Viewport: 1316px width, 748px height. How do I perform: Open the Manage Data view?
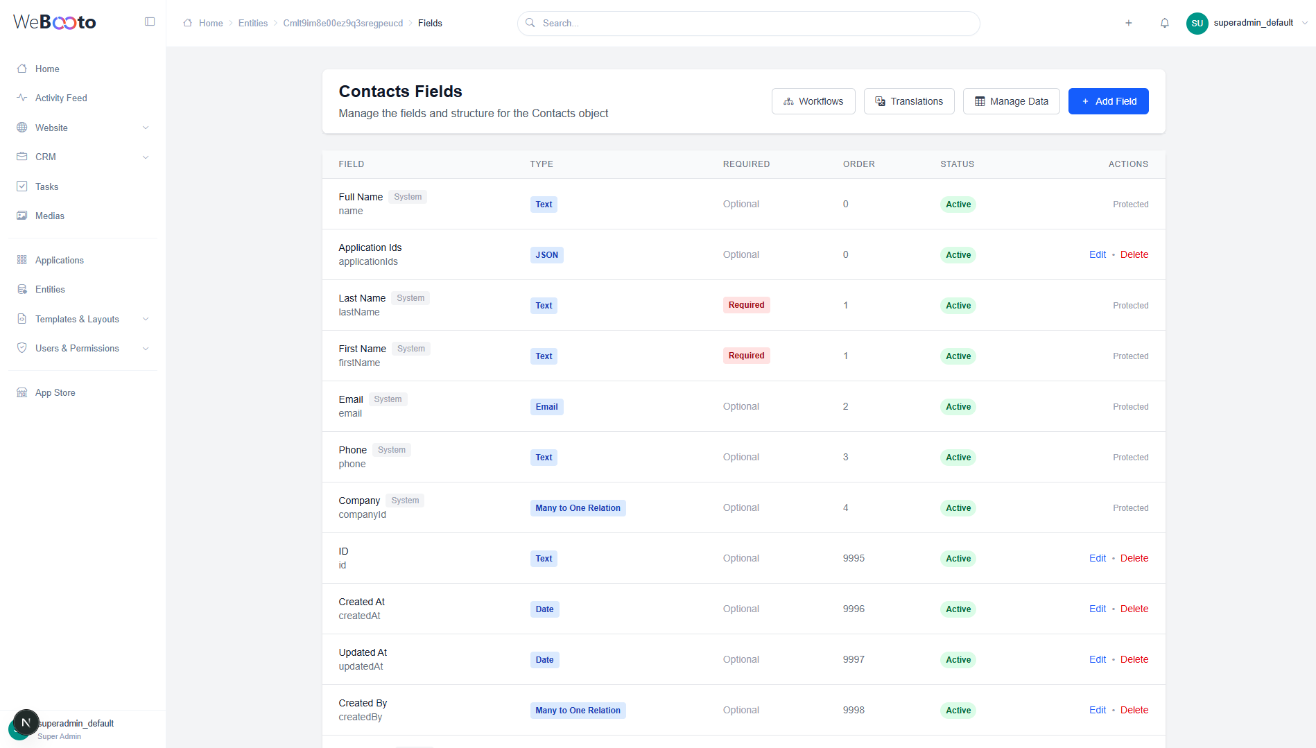pyautogui.click(x=1011, y=101)
